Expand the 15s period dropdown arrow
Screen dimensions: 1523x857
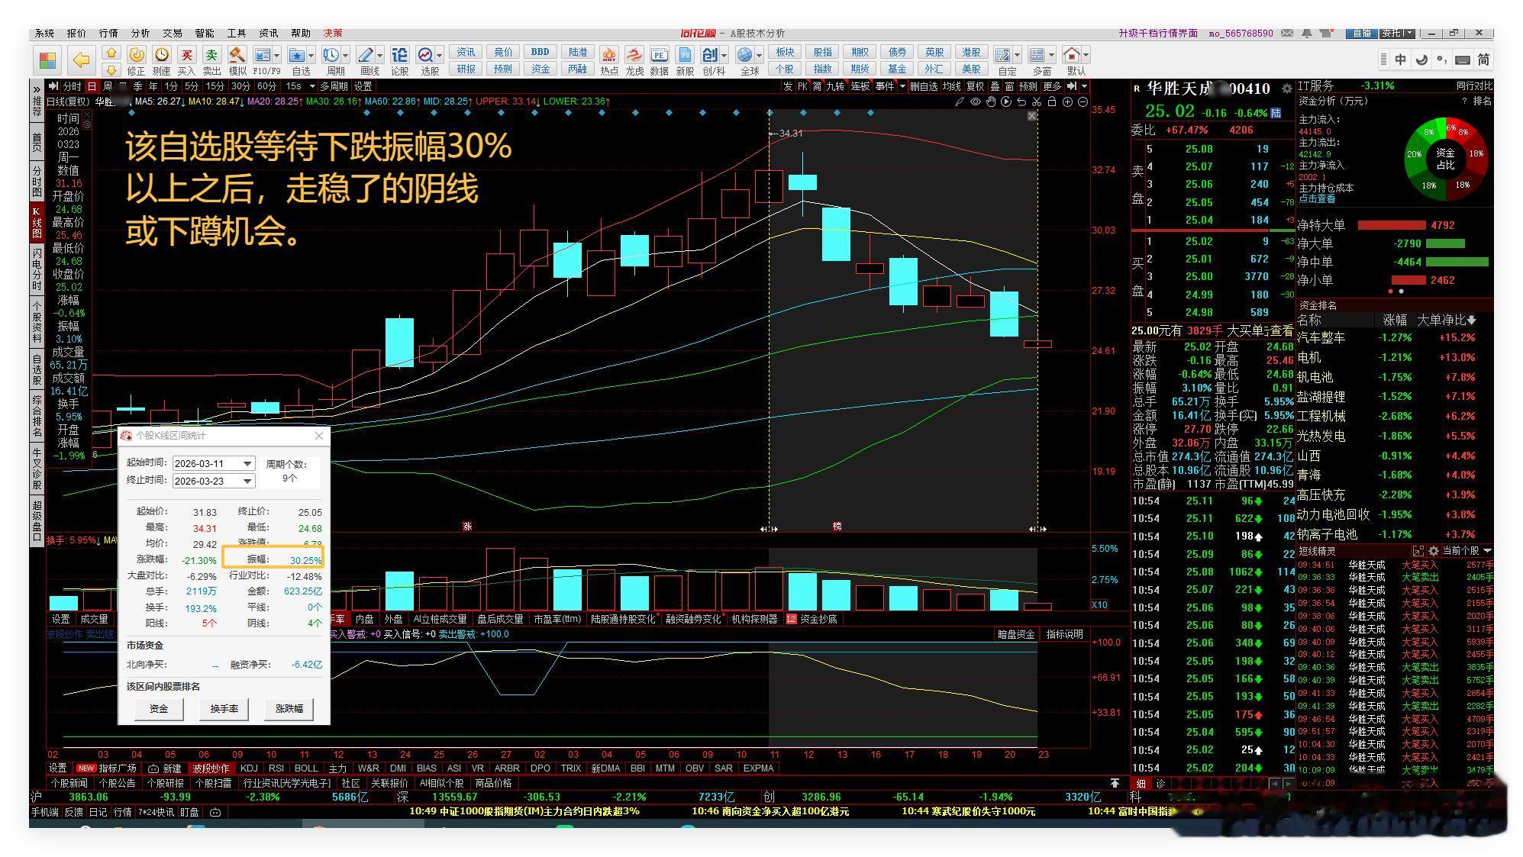[x=311, y=86]
